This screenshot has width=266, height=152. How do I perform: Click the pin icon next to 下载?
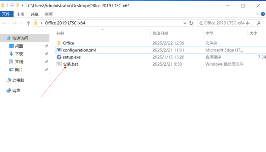point(46,54)
